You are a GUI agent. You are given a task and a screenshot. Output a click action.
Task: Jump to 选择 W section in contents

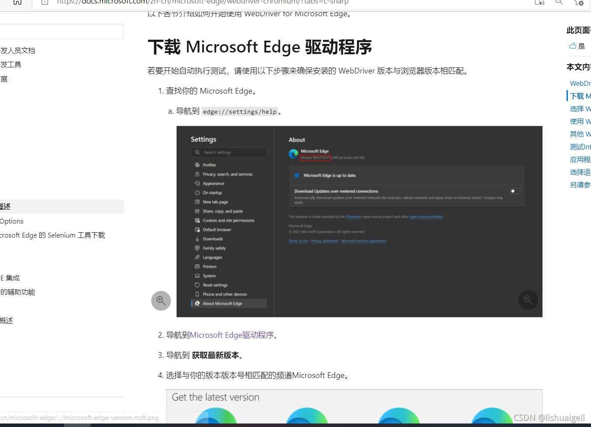pos(580,108)
